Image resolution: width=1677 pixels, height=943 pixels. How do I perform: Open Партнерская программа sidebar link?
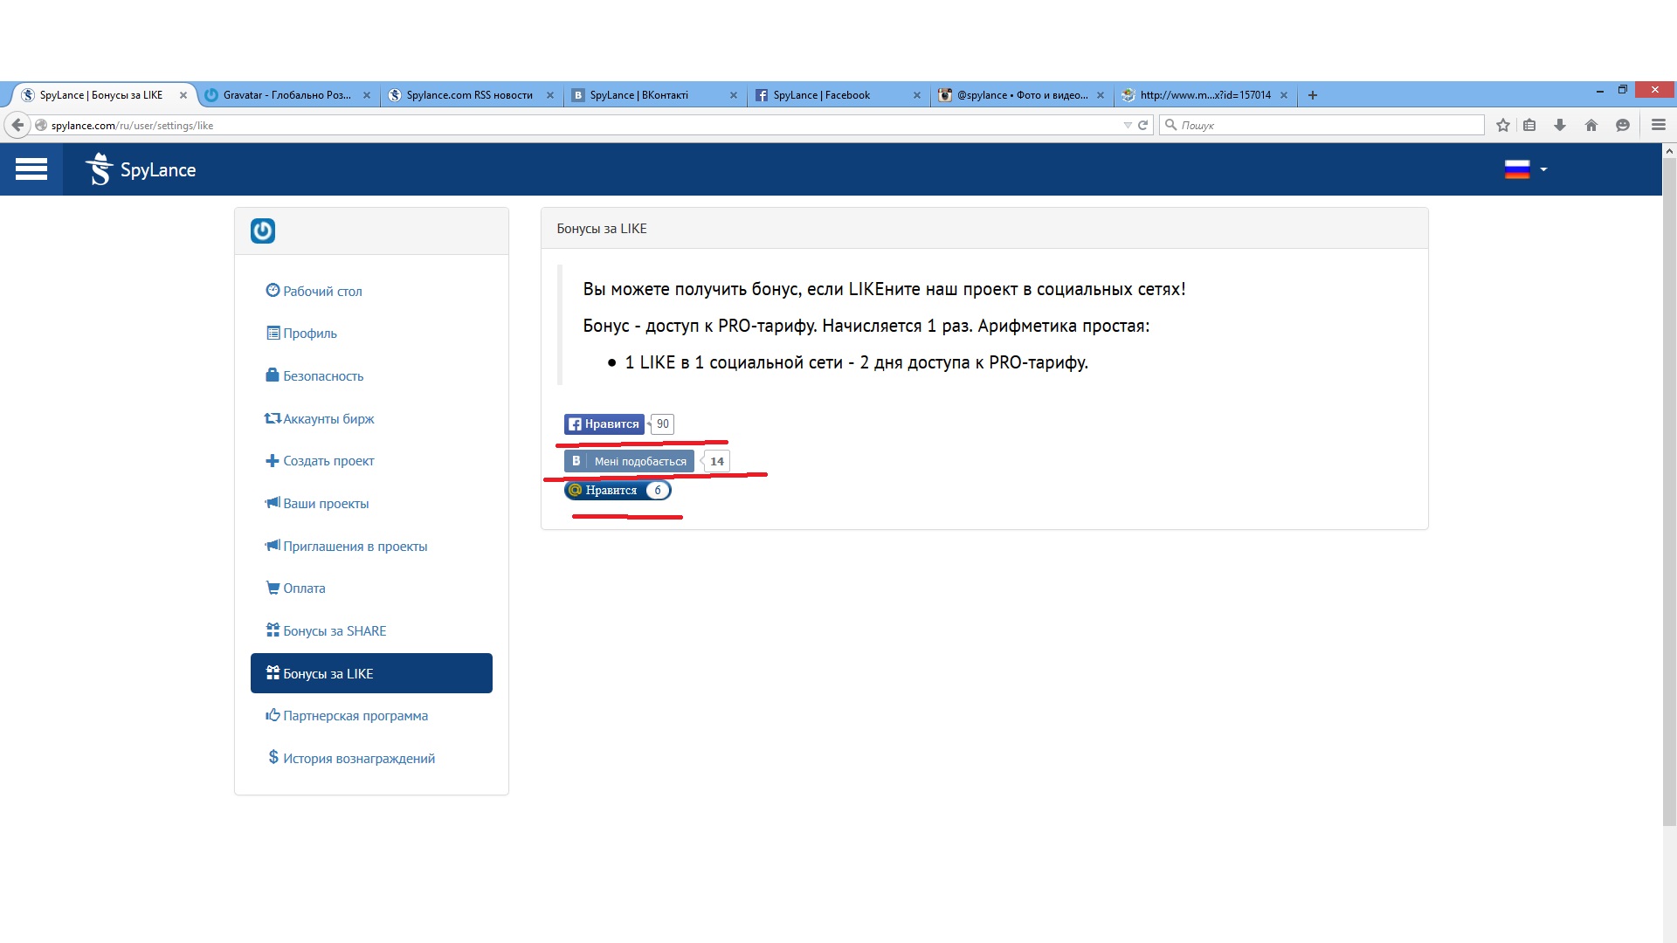coord(355,715)
